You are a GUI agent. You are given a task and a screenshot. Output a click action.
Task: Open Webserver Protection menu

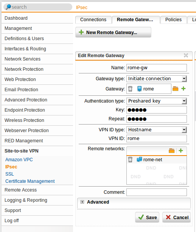37,130
